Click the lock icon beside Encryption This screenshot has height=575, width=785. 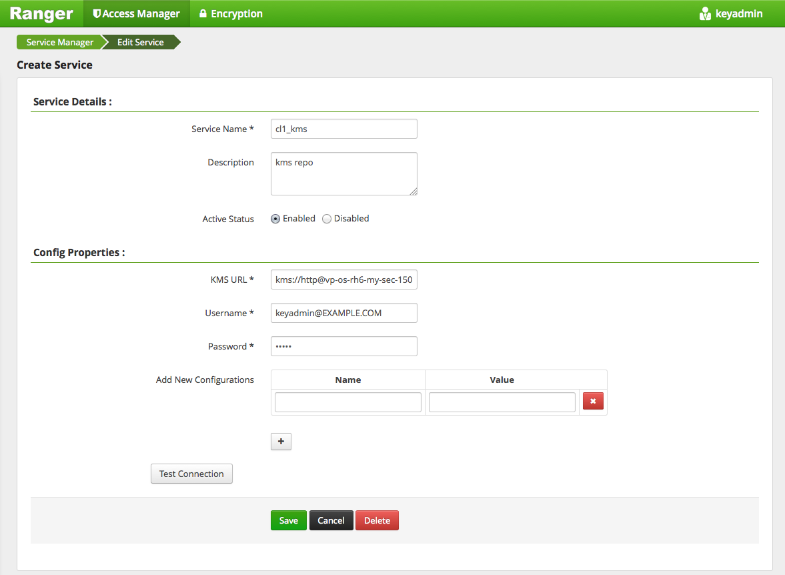pyautogui.click(x=203, y=13)
